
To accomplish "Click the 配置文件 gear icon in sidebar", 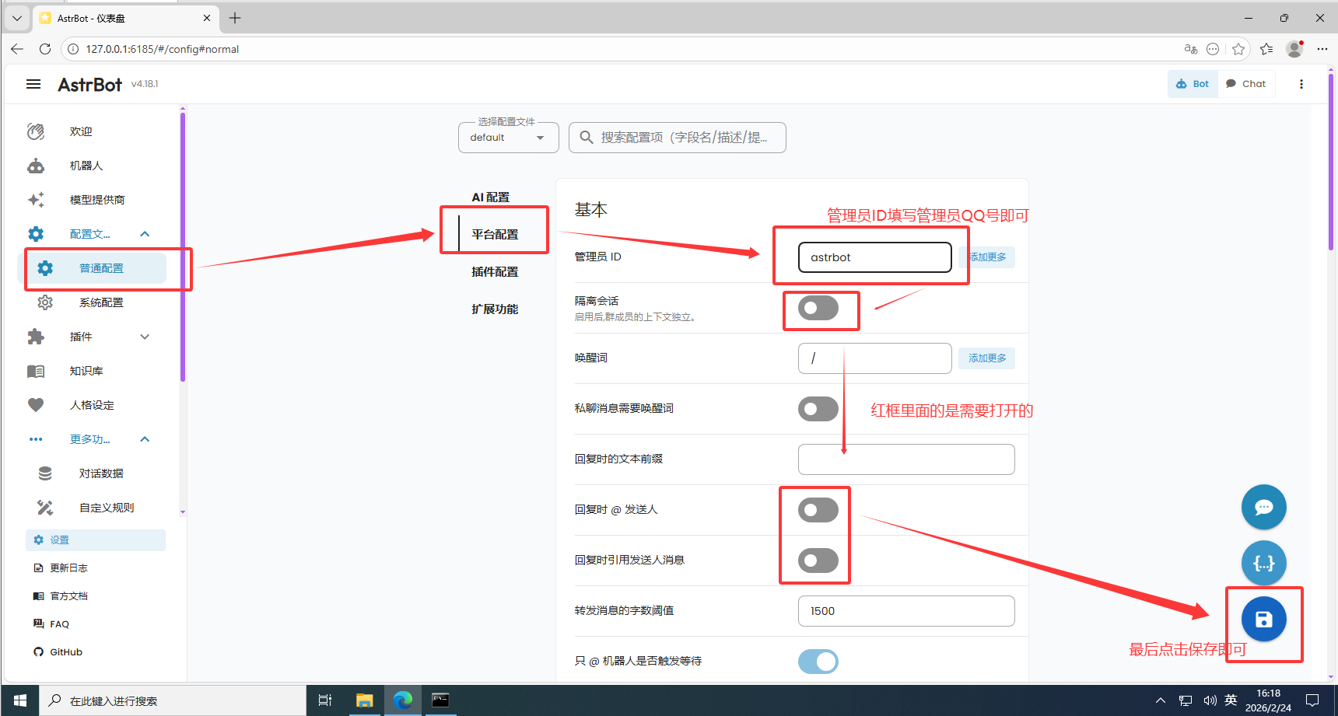I will [x=36, y=234].
